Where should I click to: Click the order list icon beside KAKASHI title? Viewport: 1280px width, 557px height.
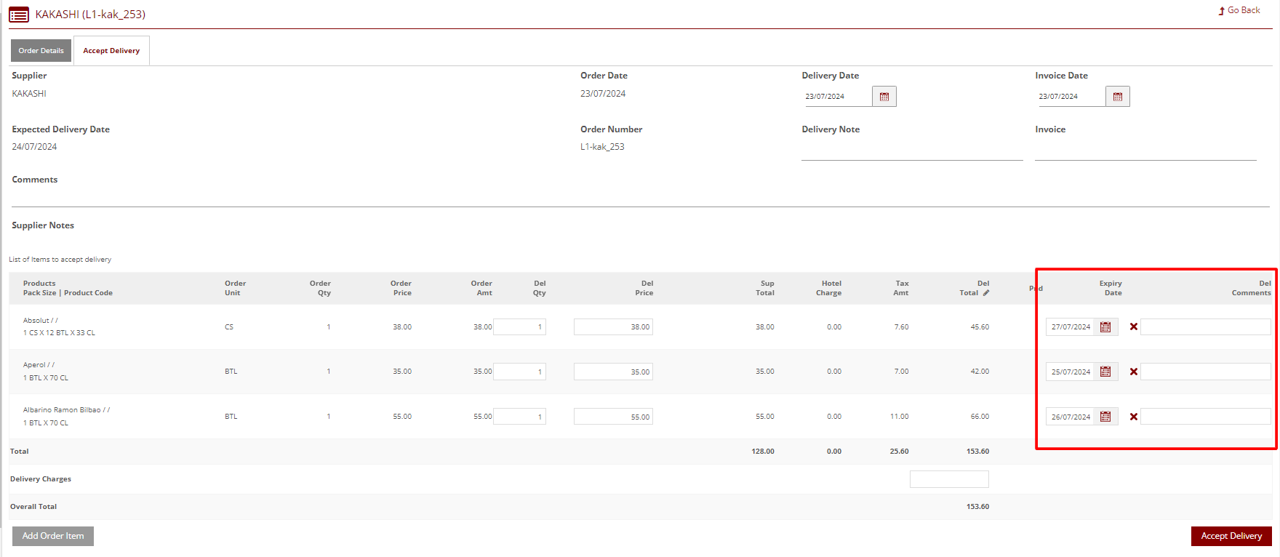19,15
